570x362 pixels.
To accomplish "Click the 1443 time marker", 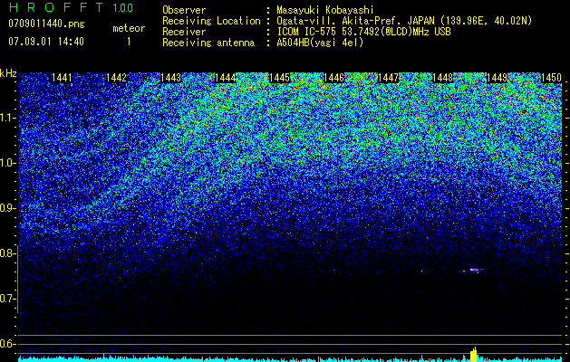I will point(171,78).
